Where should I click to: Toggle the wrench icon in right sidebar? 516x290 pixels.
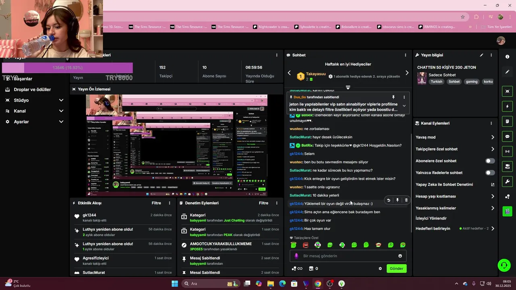point(507,181)
